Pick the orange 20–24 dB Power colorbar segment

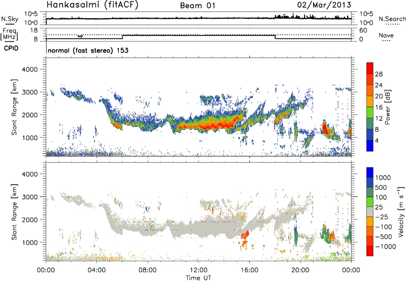click(370, 91)
